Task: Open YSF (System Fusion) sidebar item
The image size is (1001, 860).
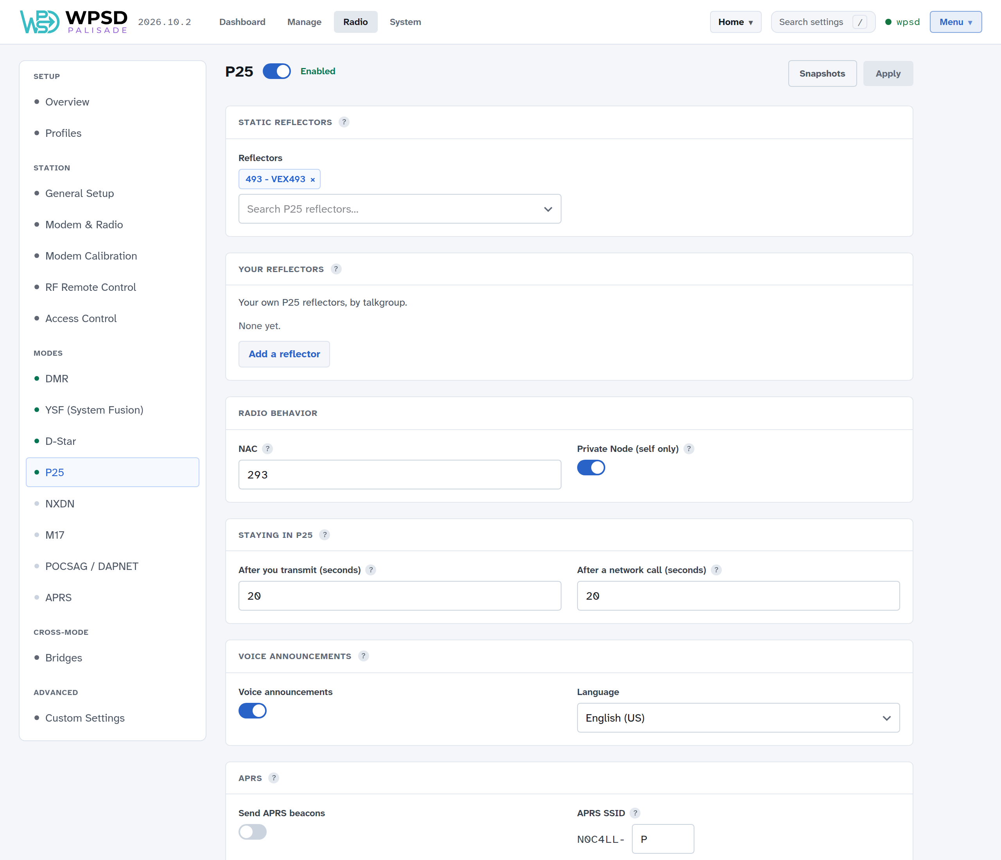Action: click(113, 410)
